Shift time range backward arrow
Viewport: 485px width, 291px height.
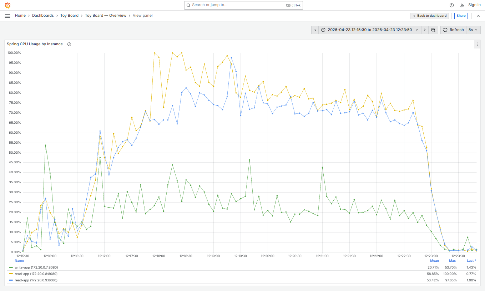click(x=315, y=30)
